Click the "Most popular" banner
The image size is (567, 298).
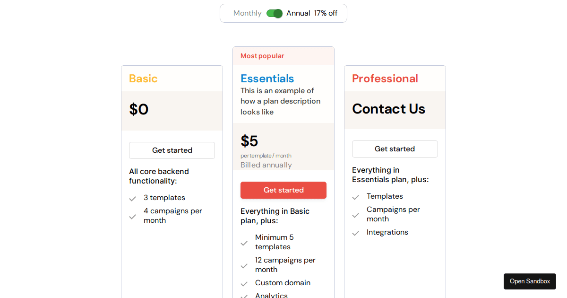pos(262,56)
